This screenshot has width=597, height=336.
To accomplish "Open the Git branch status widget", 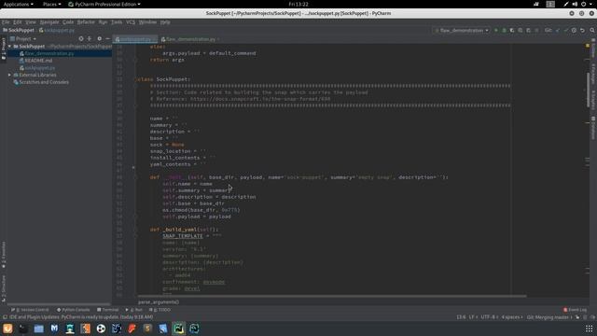I will click(x=549, y=317).
